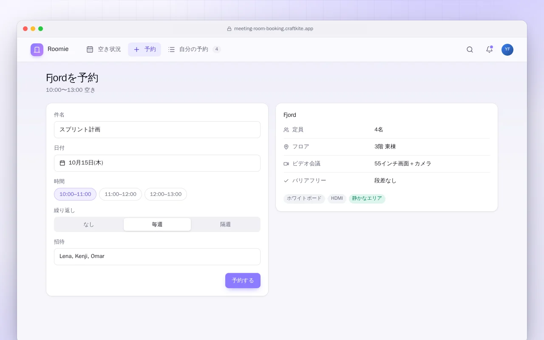Viewport: 544px width, 340px height.
Task: Click the 3階 東棟 floor value
Action: click(385, 147)
